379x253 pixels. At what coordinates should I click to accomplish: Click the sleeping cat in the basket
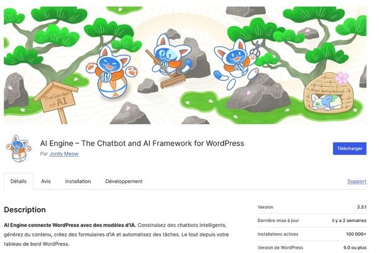(x=325, y=102)
